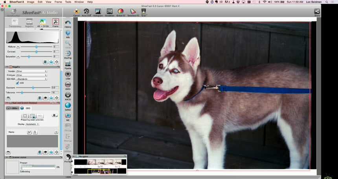Open the History tool

pyautogui.click(x=68, y=24)
